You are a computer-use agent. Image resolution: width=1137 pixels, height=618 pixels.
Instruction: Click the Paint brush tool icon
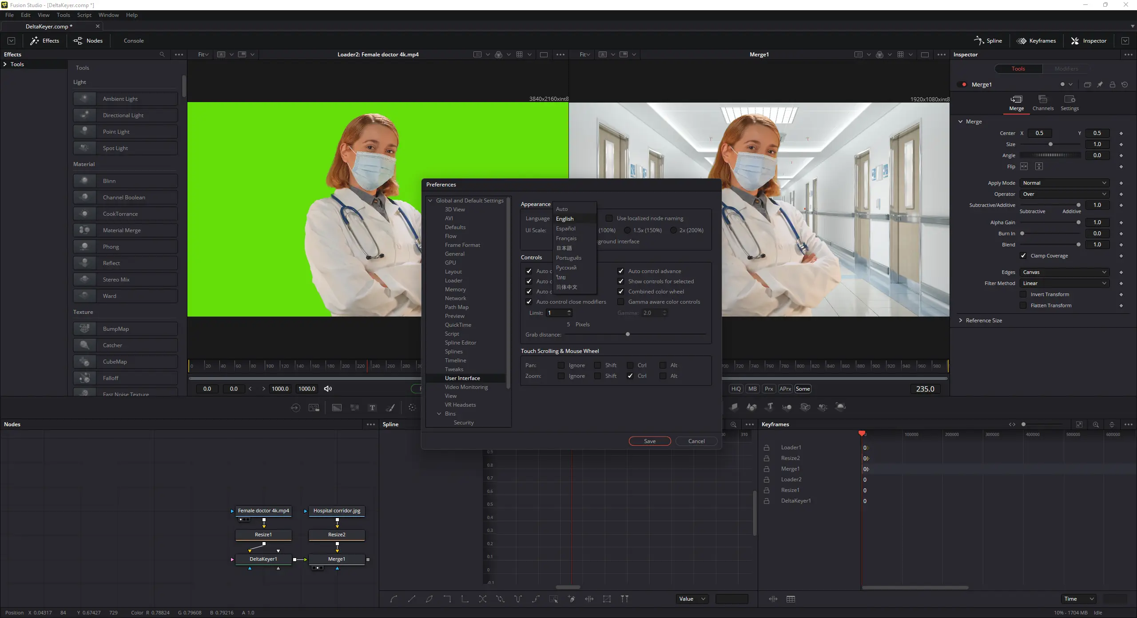(390, 408)
